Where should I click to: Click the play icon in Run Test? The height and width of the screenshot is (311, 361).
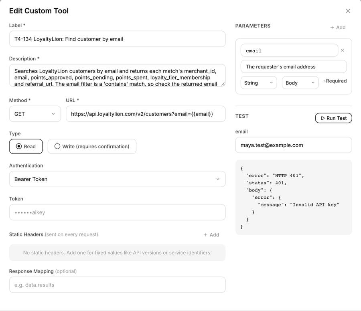(322, 118)
